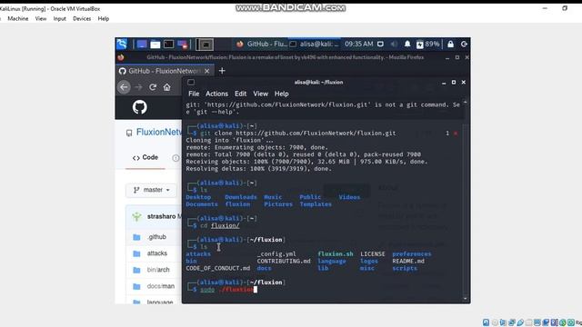Click the lock screen padlock icon
Image resolution: width=582 pixels, height=327 pixels.
pos(451,45)
